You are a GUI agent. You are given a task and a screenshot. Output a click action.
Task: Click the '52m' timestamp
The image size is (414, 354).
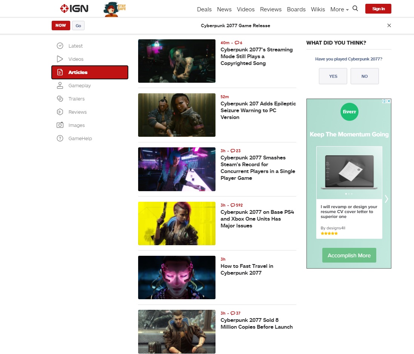tap(225, 97)
